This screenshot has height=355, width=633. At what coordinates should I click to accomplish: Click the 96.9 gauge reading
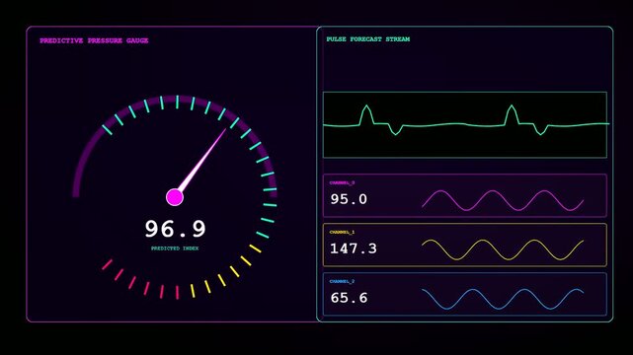pos(175,229)
